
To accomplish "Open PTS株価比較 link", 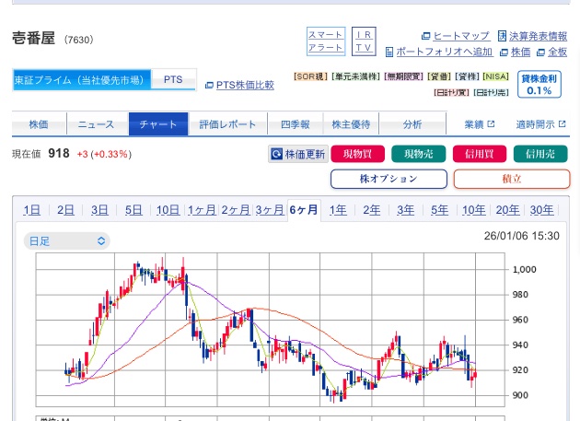I will point(239,85).
